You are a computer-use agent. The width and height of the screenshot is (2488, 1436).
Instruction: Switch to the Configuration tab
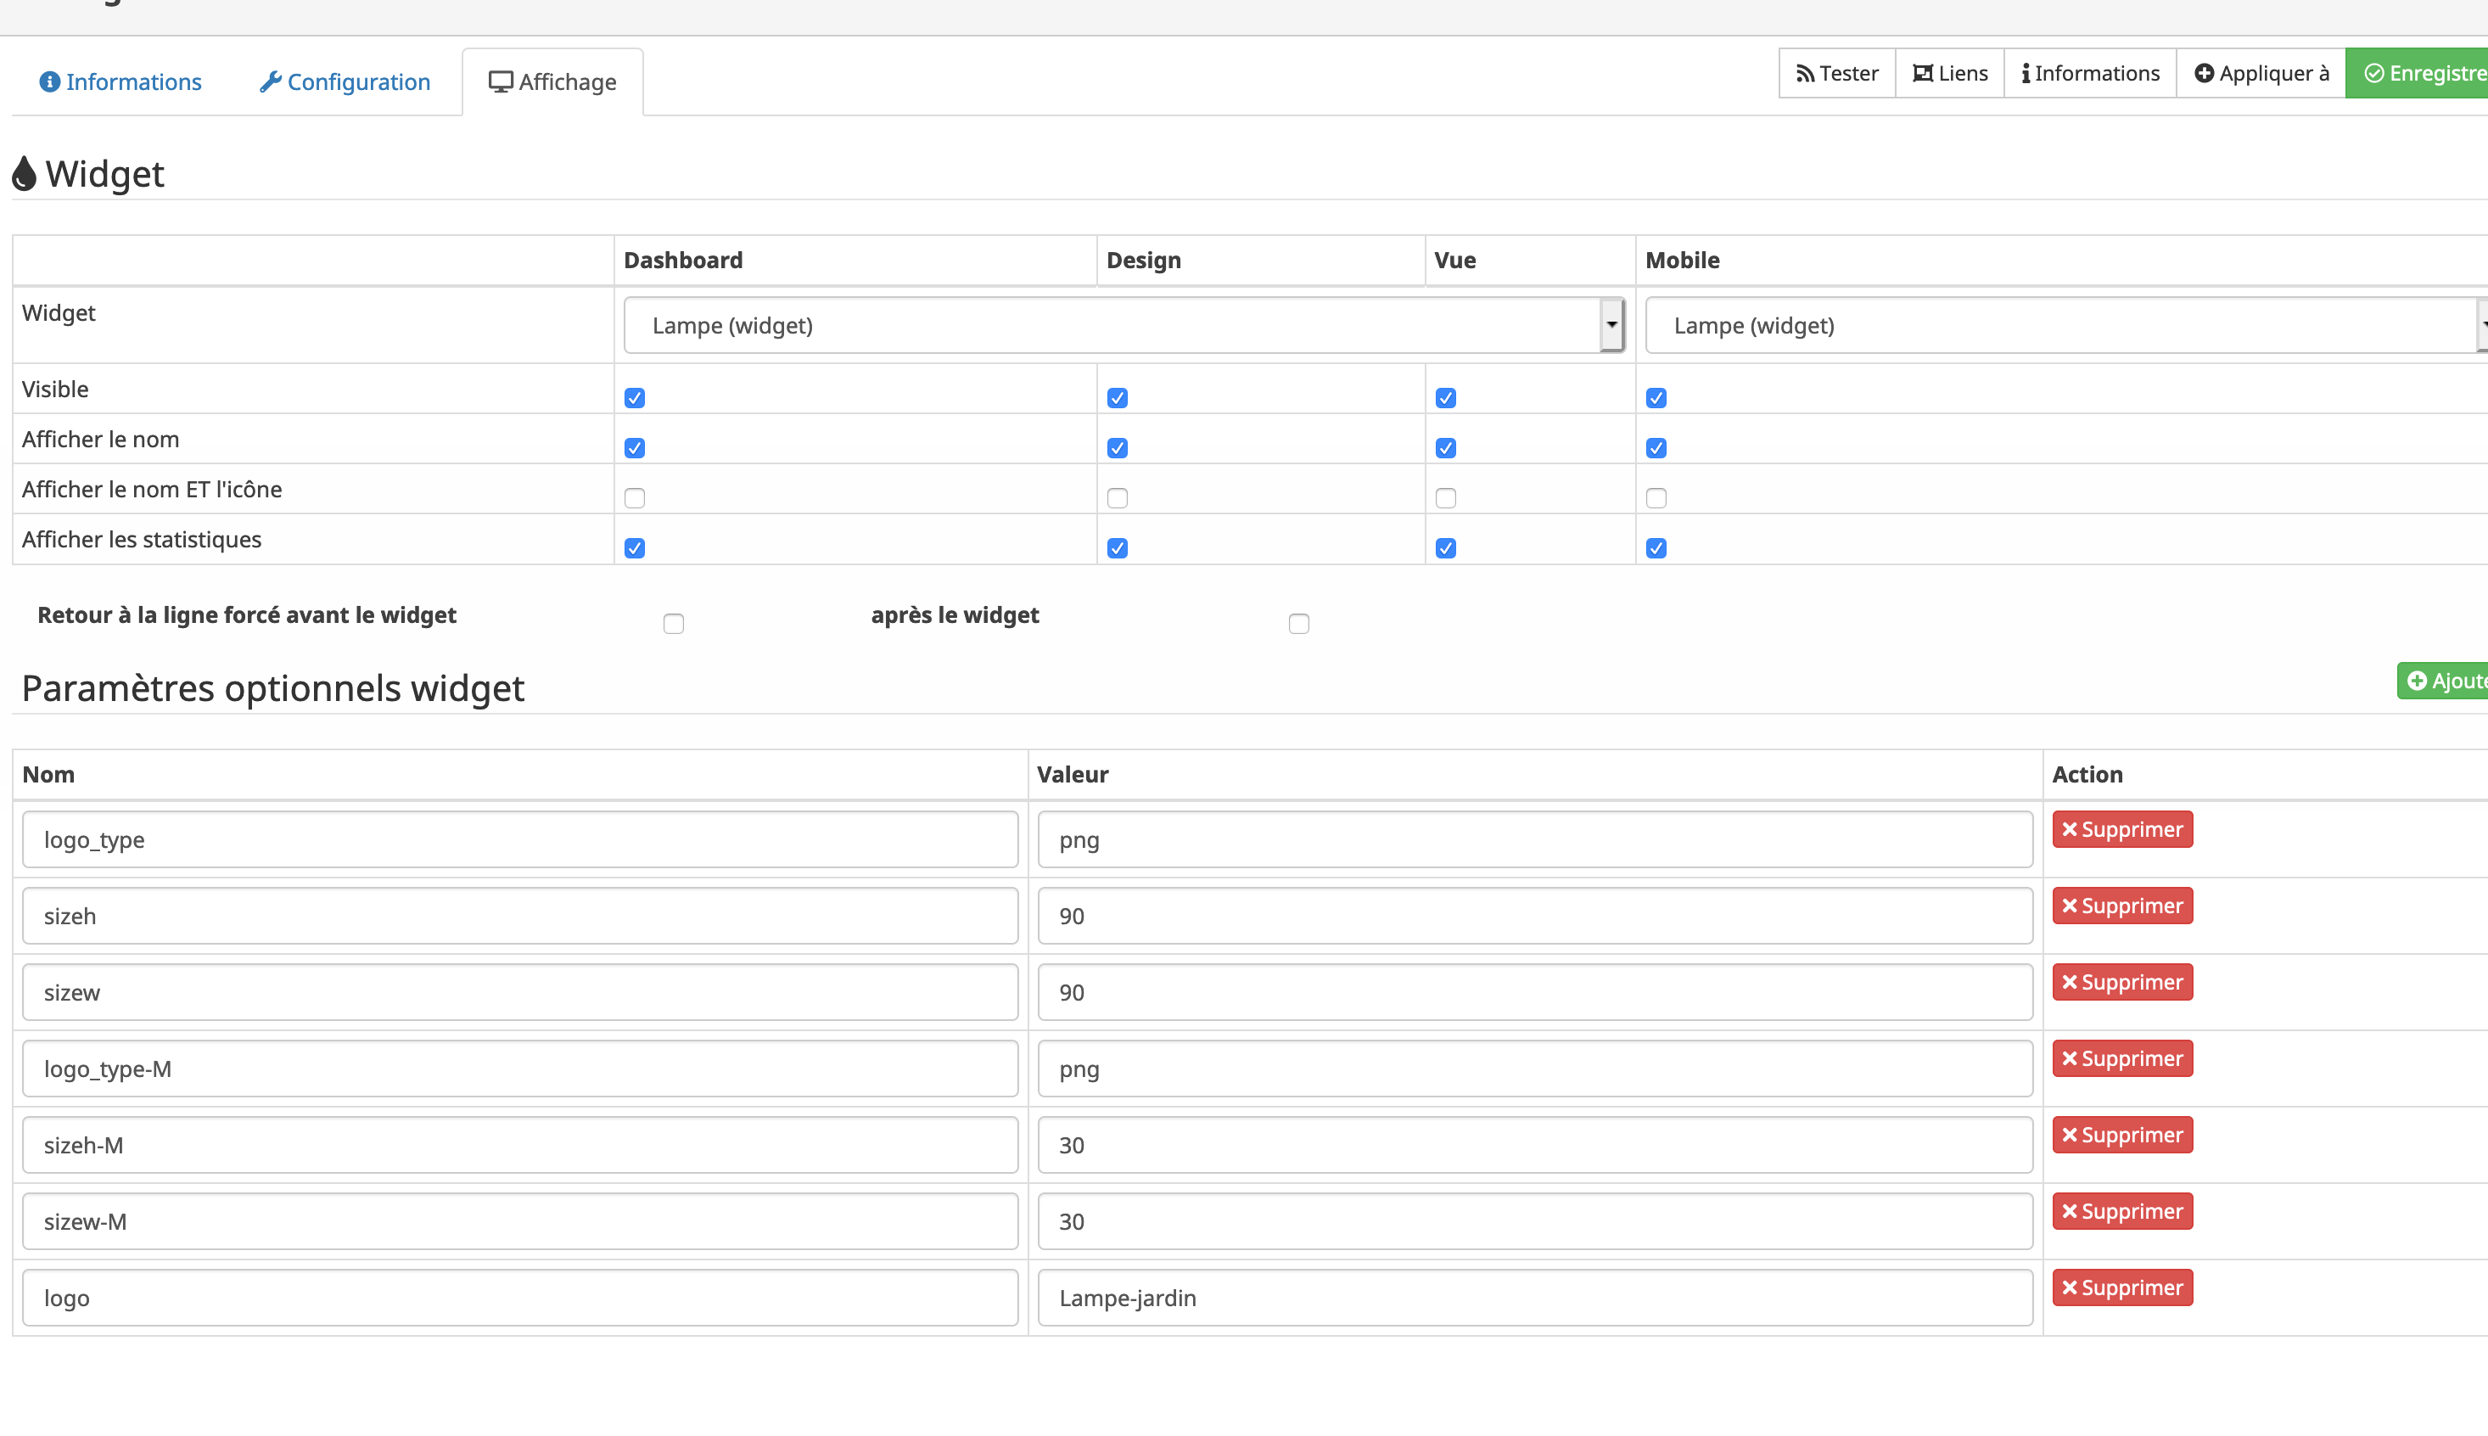[x=344, y=81]
